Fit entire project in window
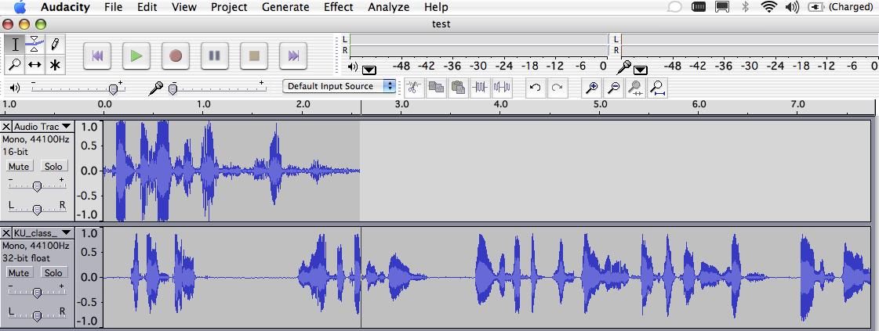The width and height of the screenshot is (879, 331). click(x=658, y=87)
